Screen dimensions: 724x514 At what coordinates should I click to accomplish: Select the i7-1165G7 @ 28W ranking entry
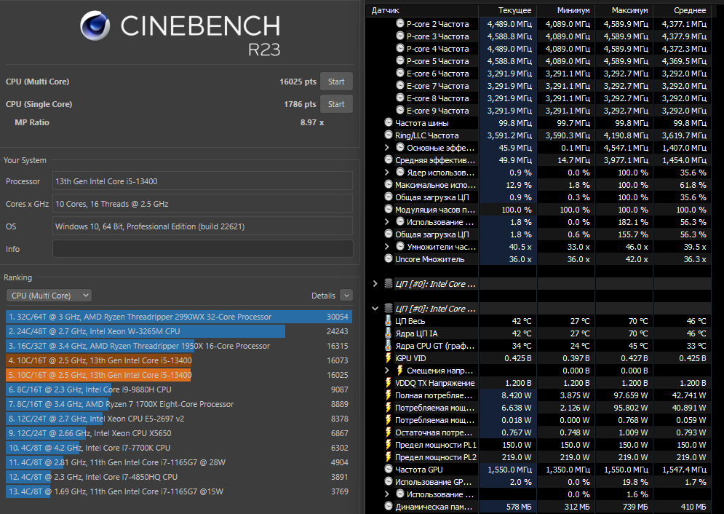click(x=179, y=462)
